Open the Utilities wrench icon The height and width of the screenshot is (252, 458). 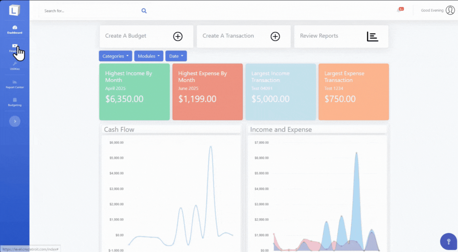15,64
